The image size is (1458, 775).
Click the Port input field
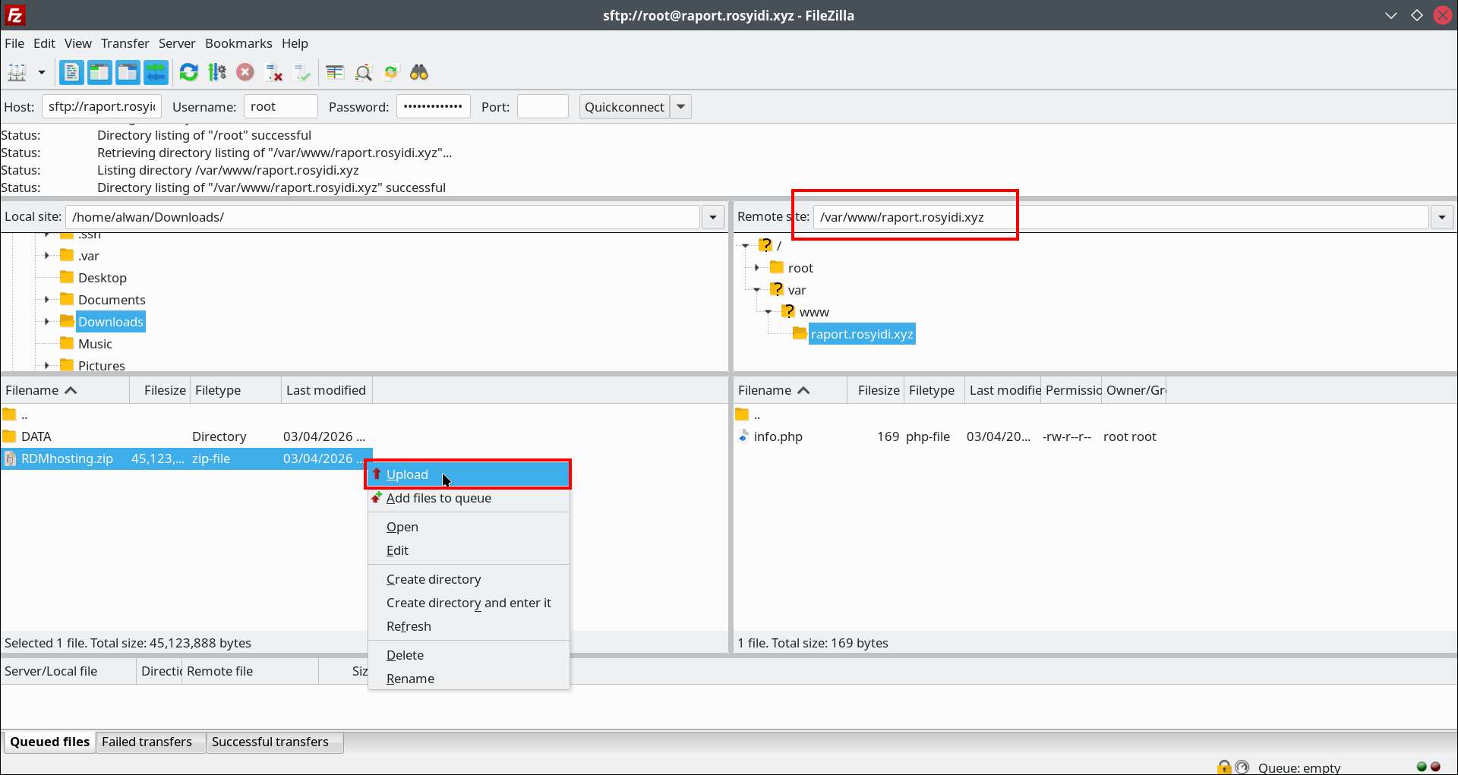pos(542,107)
